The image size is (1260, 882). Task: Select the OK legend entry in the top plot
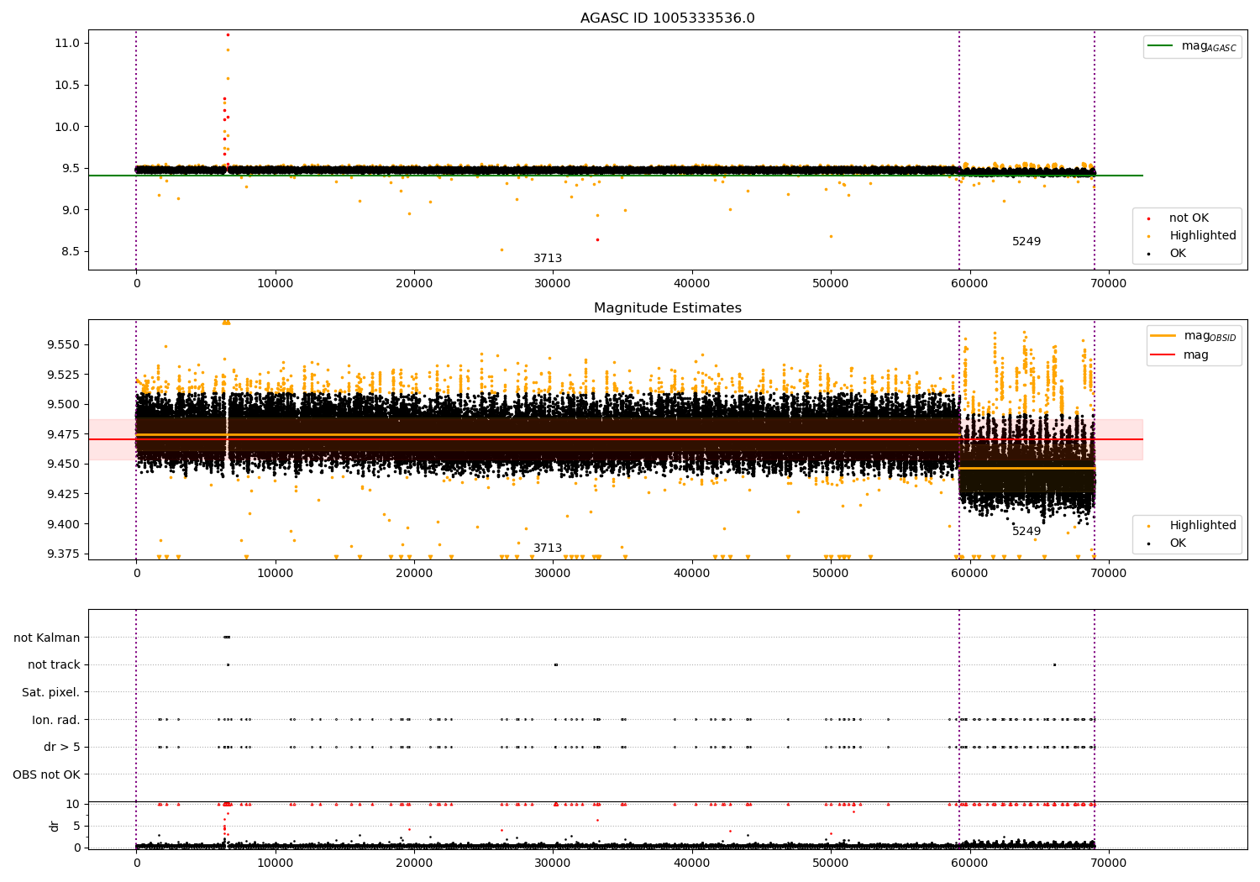point(1178,254)
